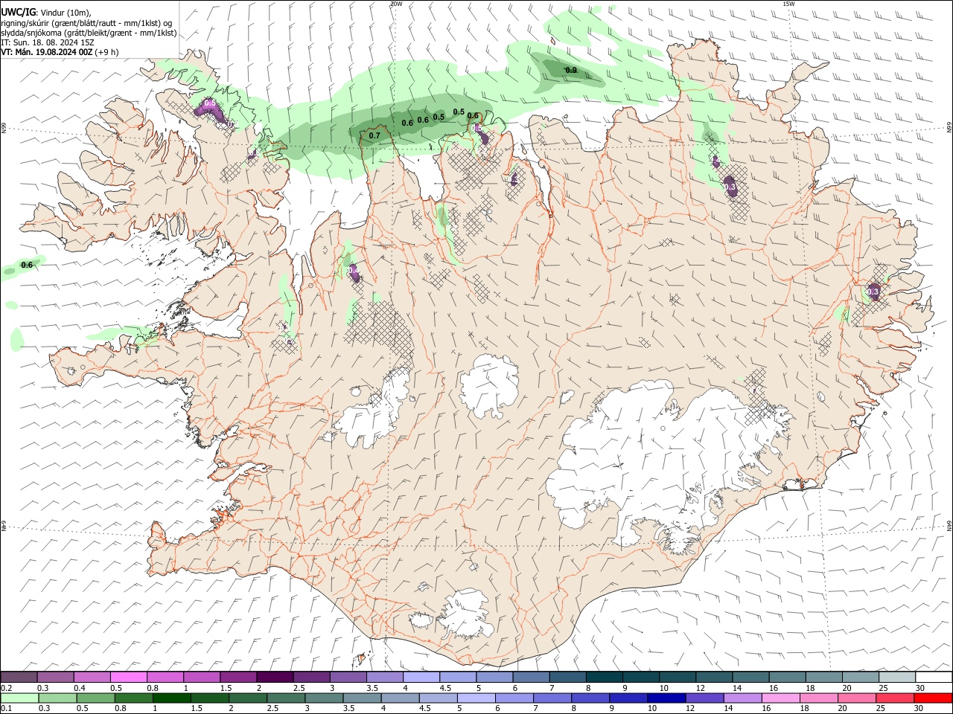This screenshot has width=953, height=714.
Task: Click the 0.7 precipitation label on the north coast
Action: pyautogui.click(x=374, y=135)
